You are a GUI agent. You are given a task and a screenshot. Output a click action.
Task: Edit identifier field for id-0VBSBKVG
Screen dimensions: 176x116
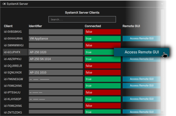(x=56, y=32)
